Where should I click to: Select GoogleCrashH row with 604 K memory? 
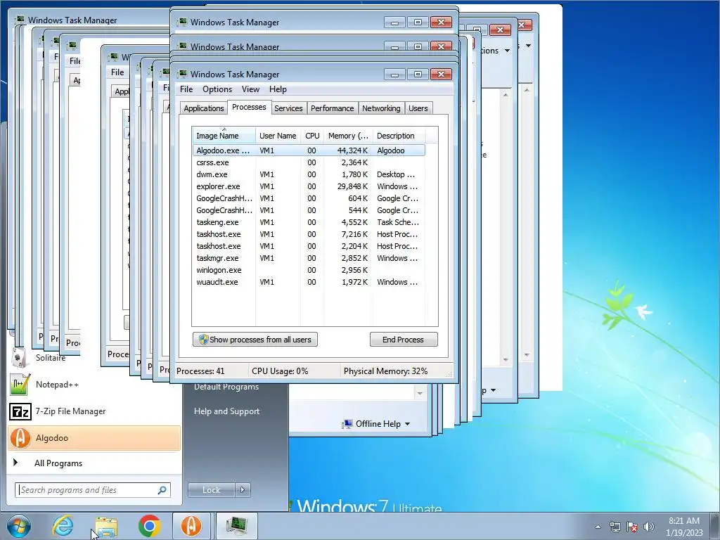[309, 198]
